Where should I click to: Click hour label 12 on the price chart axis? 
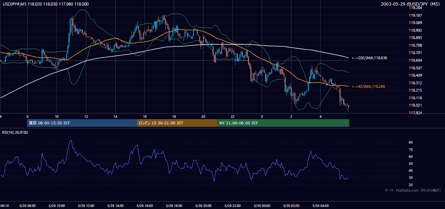coord(86,117)
